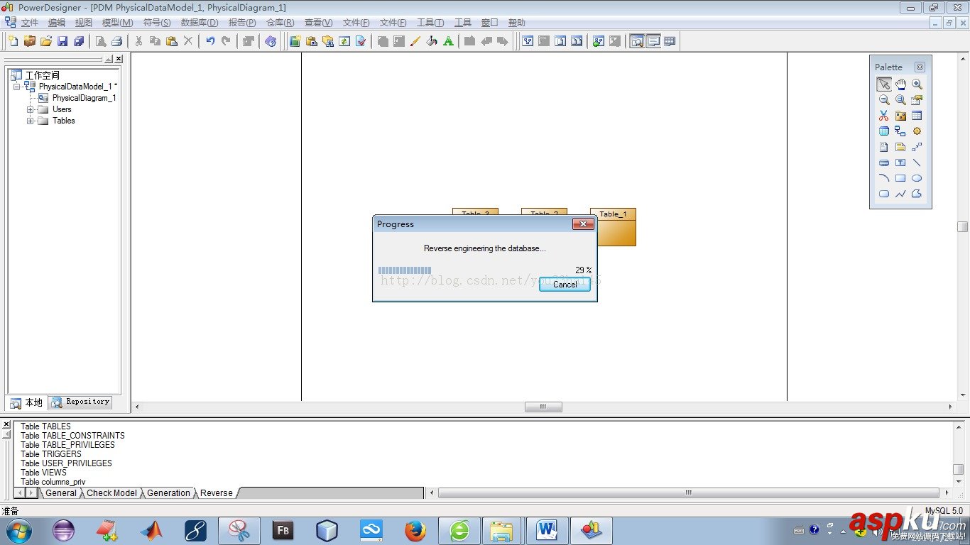
Task: Select the Pointer tool in the Palette
Action: pyautogui.click(x=883, y=84)
